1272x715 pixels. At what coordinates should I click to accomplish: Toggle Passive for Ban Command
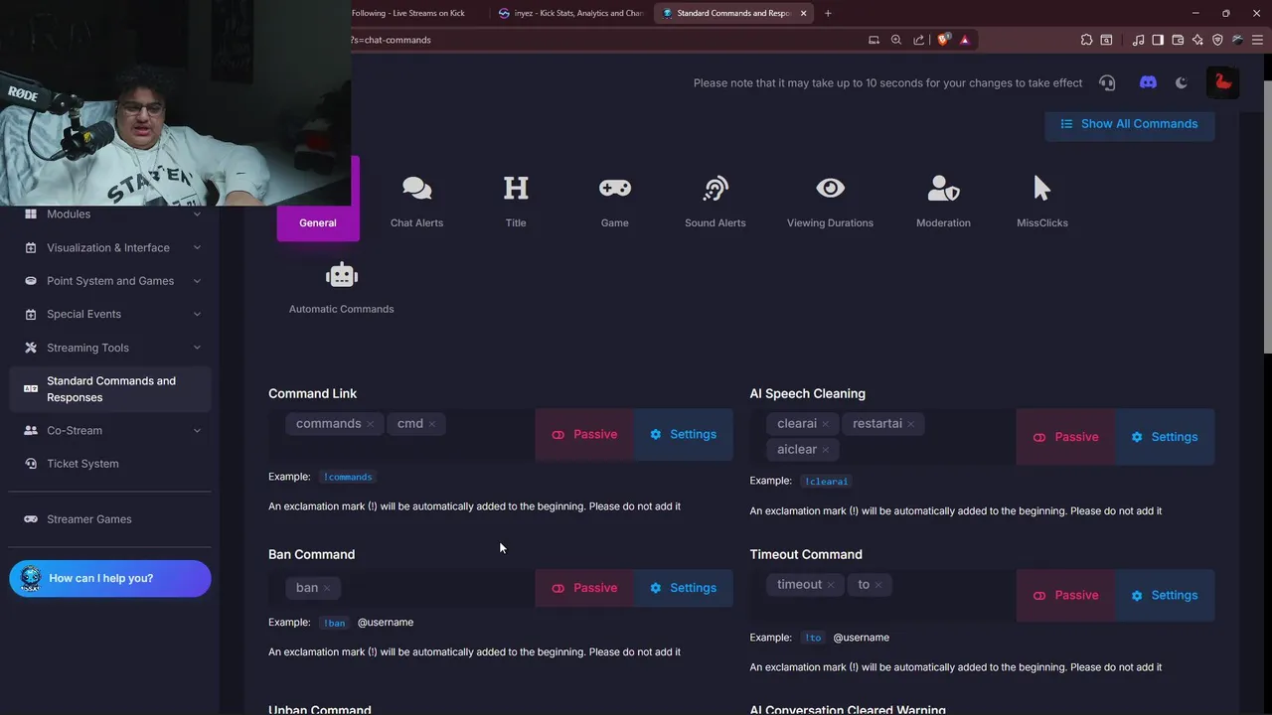584,588
